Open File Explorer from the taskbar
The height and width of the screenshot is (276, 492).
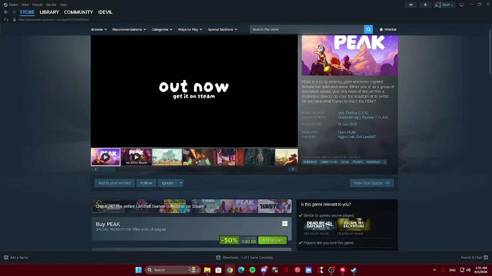[207, 270]
